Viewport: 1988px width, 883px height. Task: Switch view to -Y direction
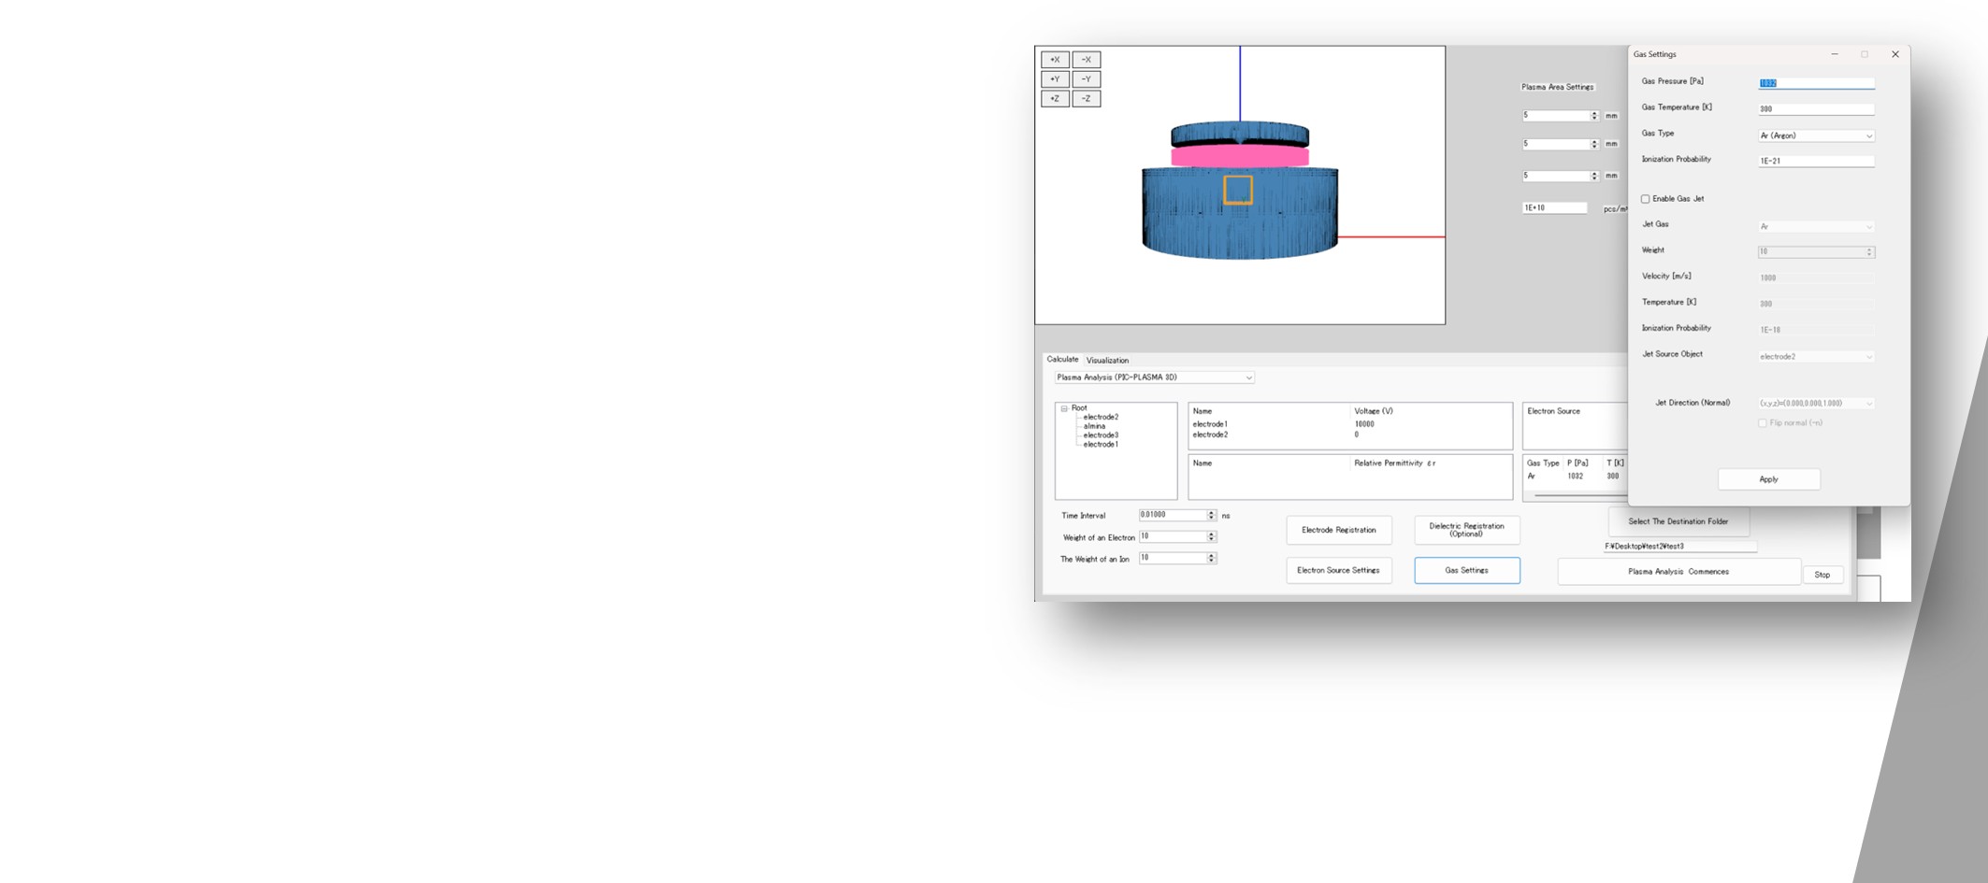[1086, 79]
